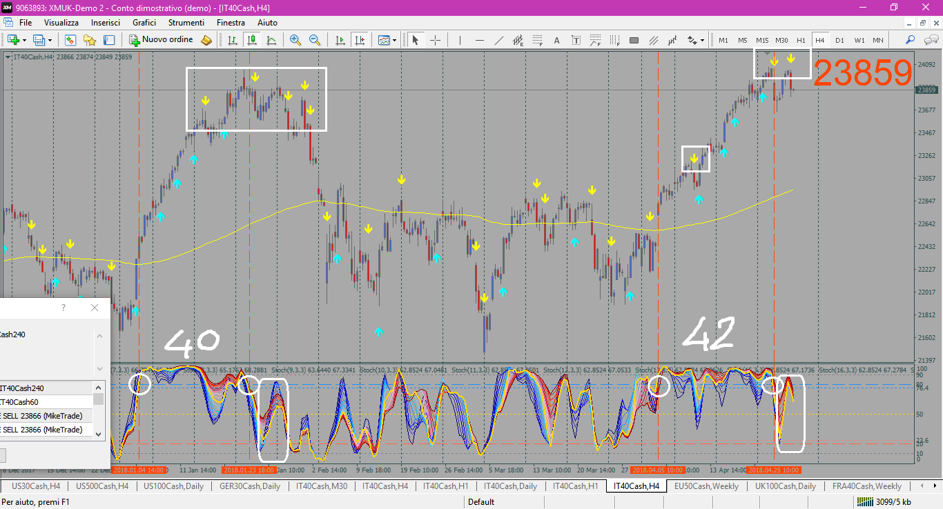Launch MetaEditor with the yellow book icon
Image resolution: width=943 pixels, height=509 pixels.
point(206,40)
